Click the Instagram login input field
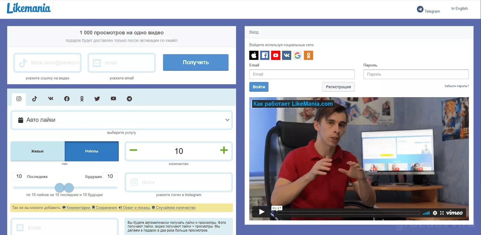481x235 pixels. click(x=179, y=182)
